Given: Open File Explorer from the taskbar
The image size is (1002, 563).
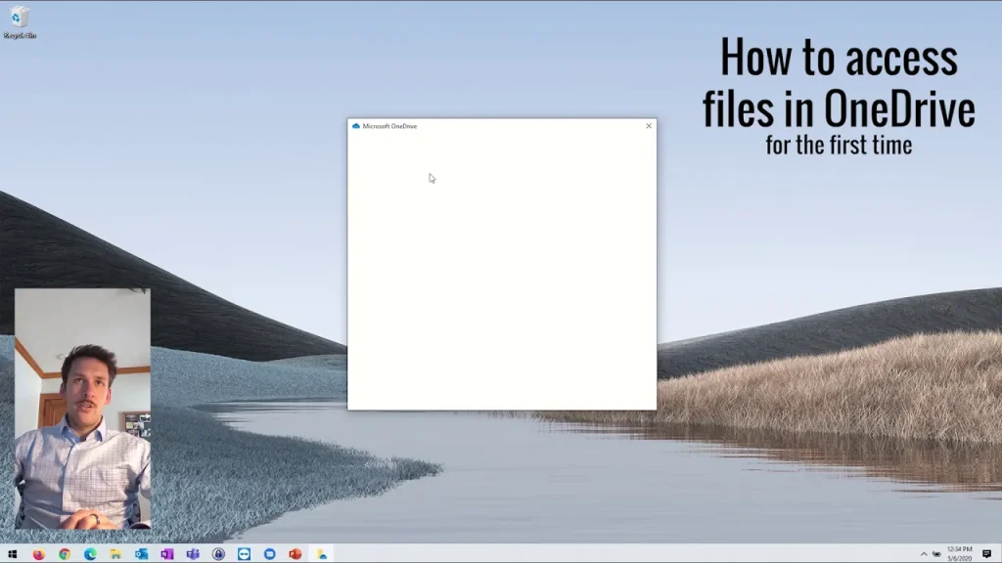Looking at the screenshot, I should click(x=115, y=554).
